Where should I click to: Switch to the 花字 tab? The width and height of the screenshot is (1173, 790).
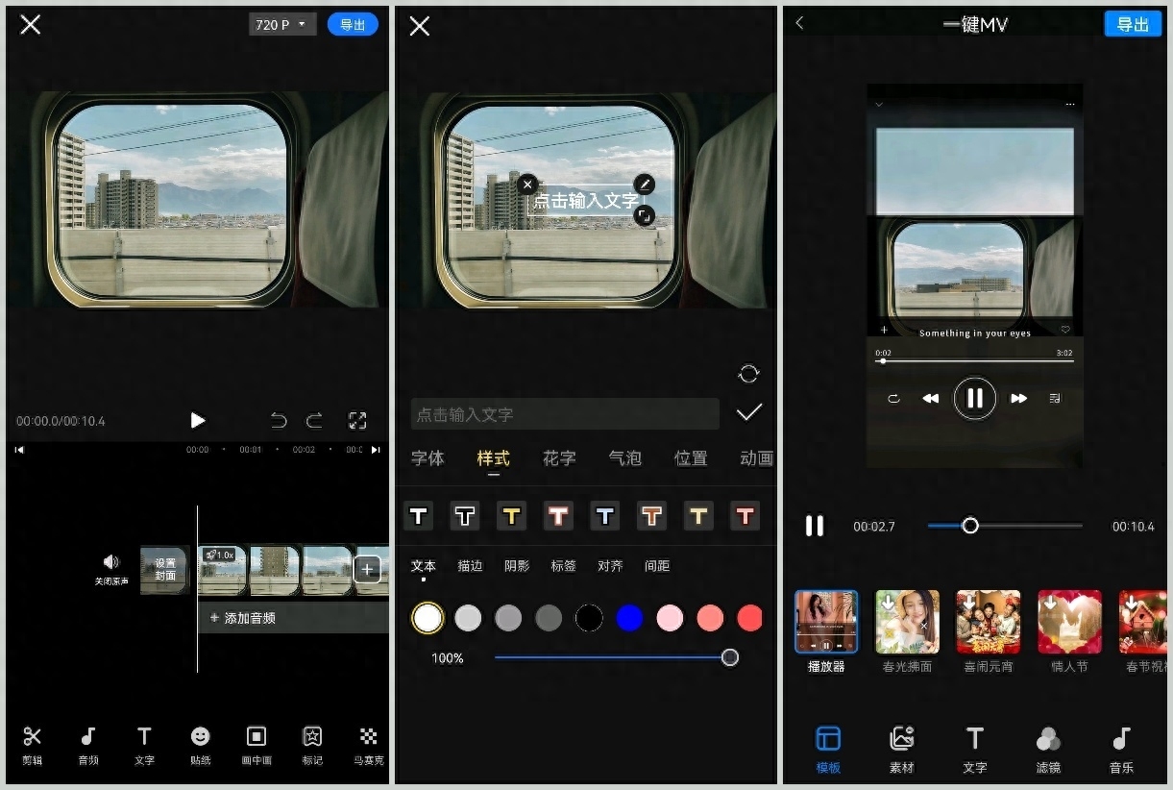click(559, 458)
